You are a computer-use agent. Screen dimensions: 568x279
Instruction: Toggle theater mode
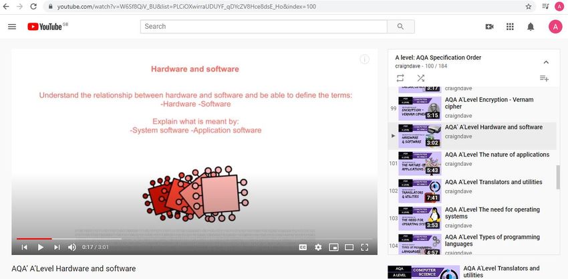pyautogui.click(x=349, y=247)
